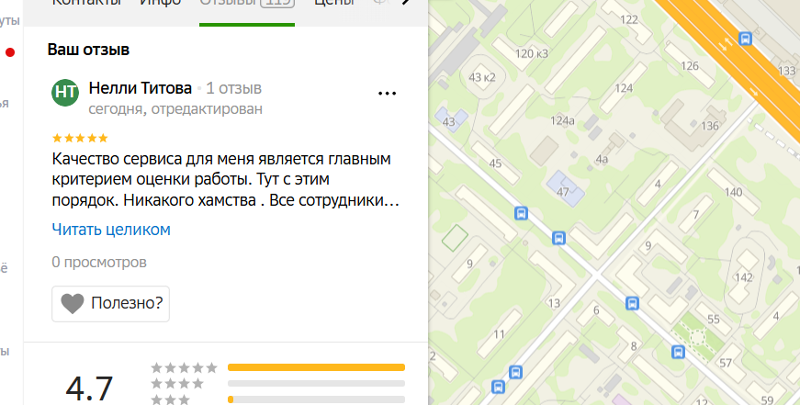
Task: Select building 13 on the map
Action: pos(554,303)
